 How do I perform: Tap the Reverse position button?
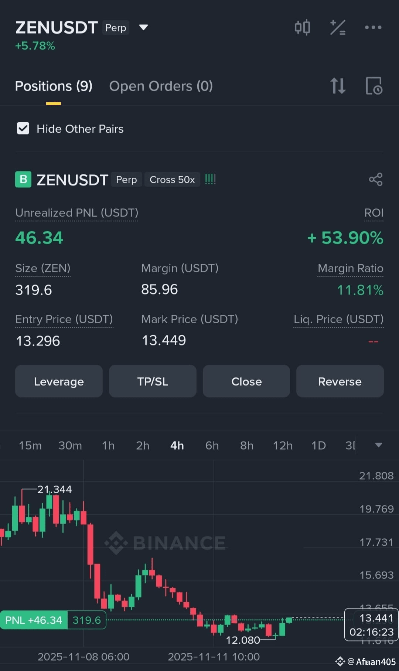tap(340, 381)
